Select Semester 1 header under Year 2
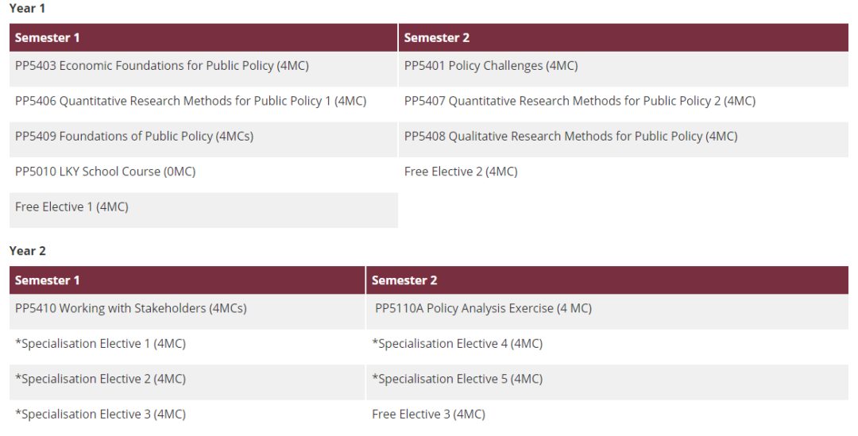Viewport: 858px width, 436px height. coord(48,280)
